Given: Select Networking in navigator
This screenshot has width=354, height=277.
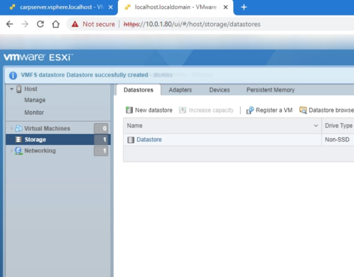Looking at the screenshot, I should [40, 151].
